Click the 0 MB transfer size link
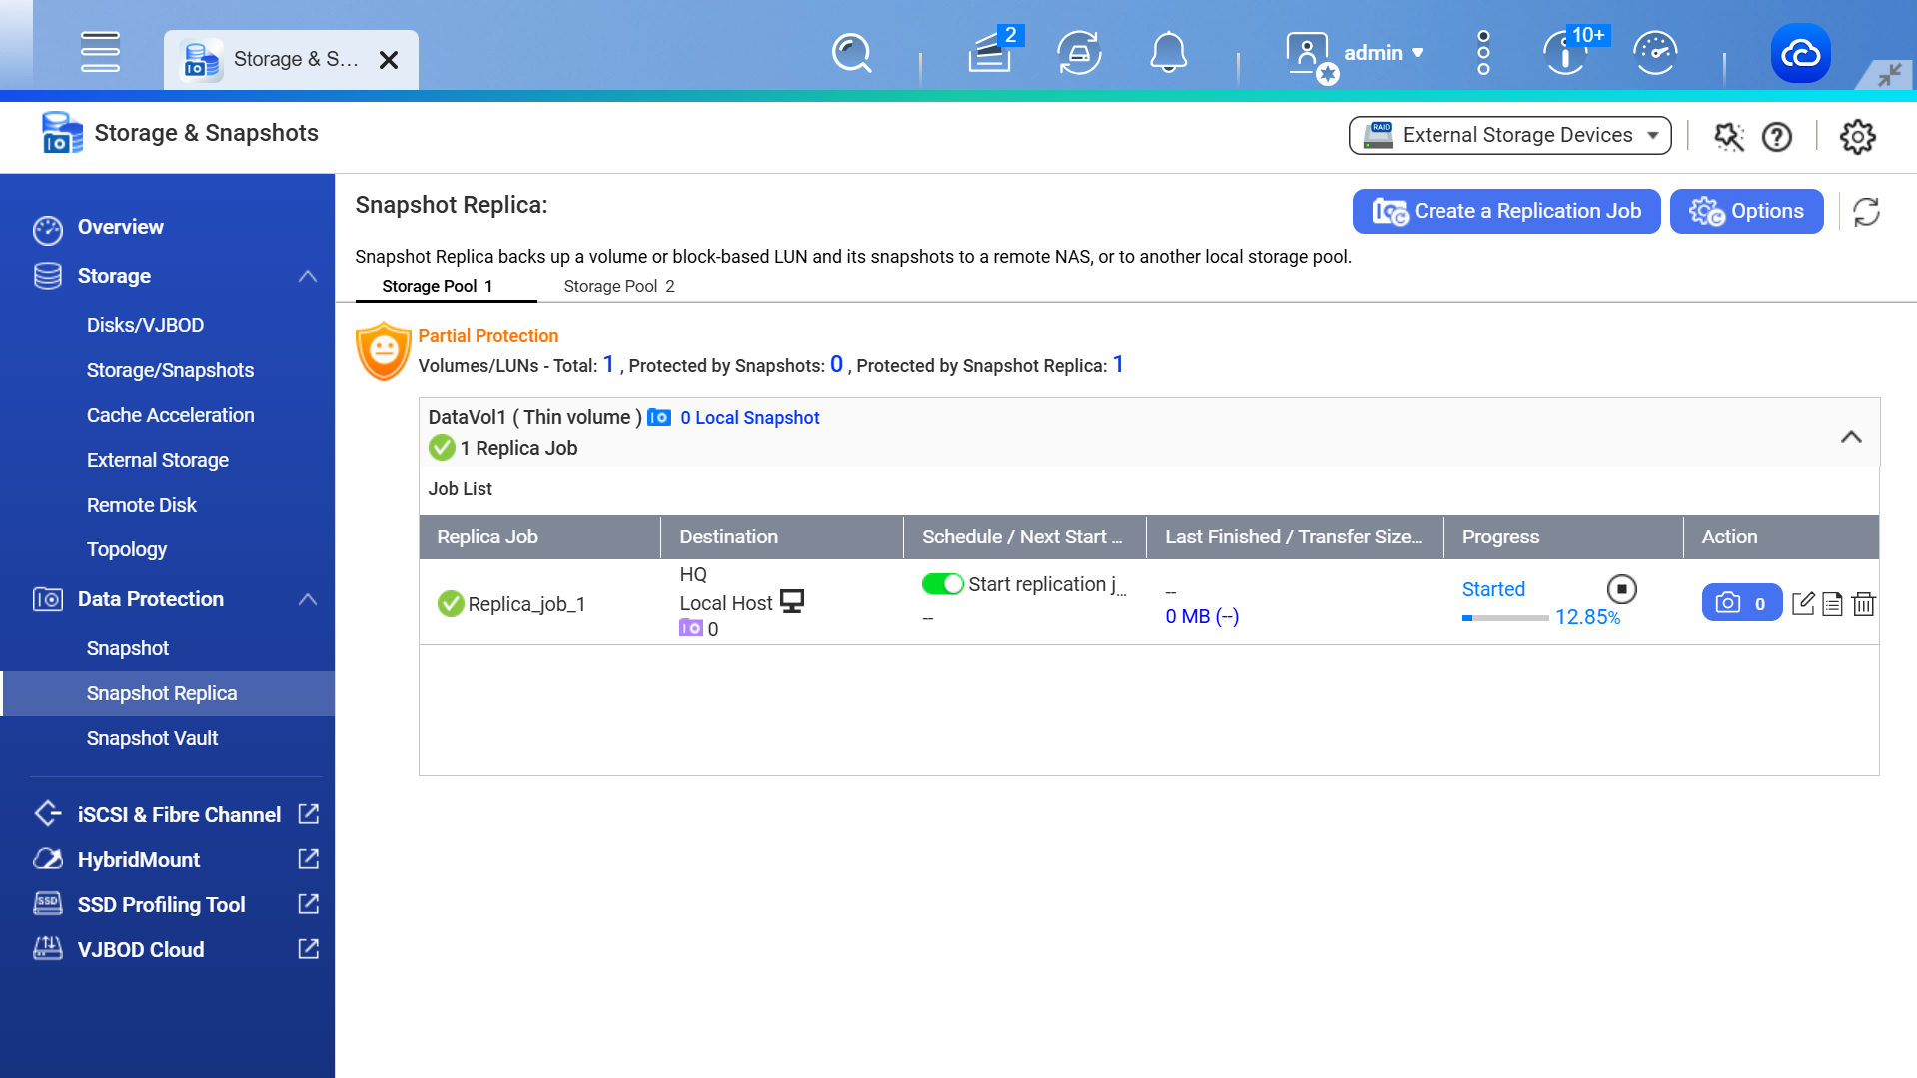The image size is (1917, 1078). (1202, 616)
